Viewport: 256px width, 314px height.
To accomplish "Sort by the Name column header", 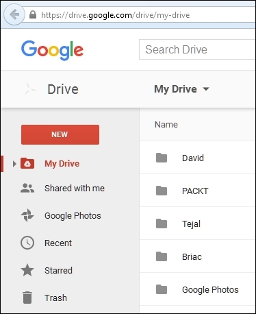I will tap(166, 125).
